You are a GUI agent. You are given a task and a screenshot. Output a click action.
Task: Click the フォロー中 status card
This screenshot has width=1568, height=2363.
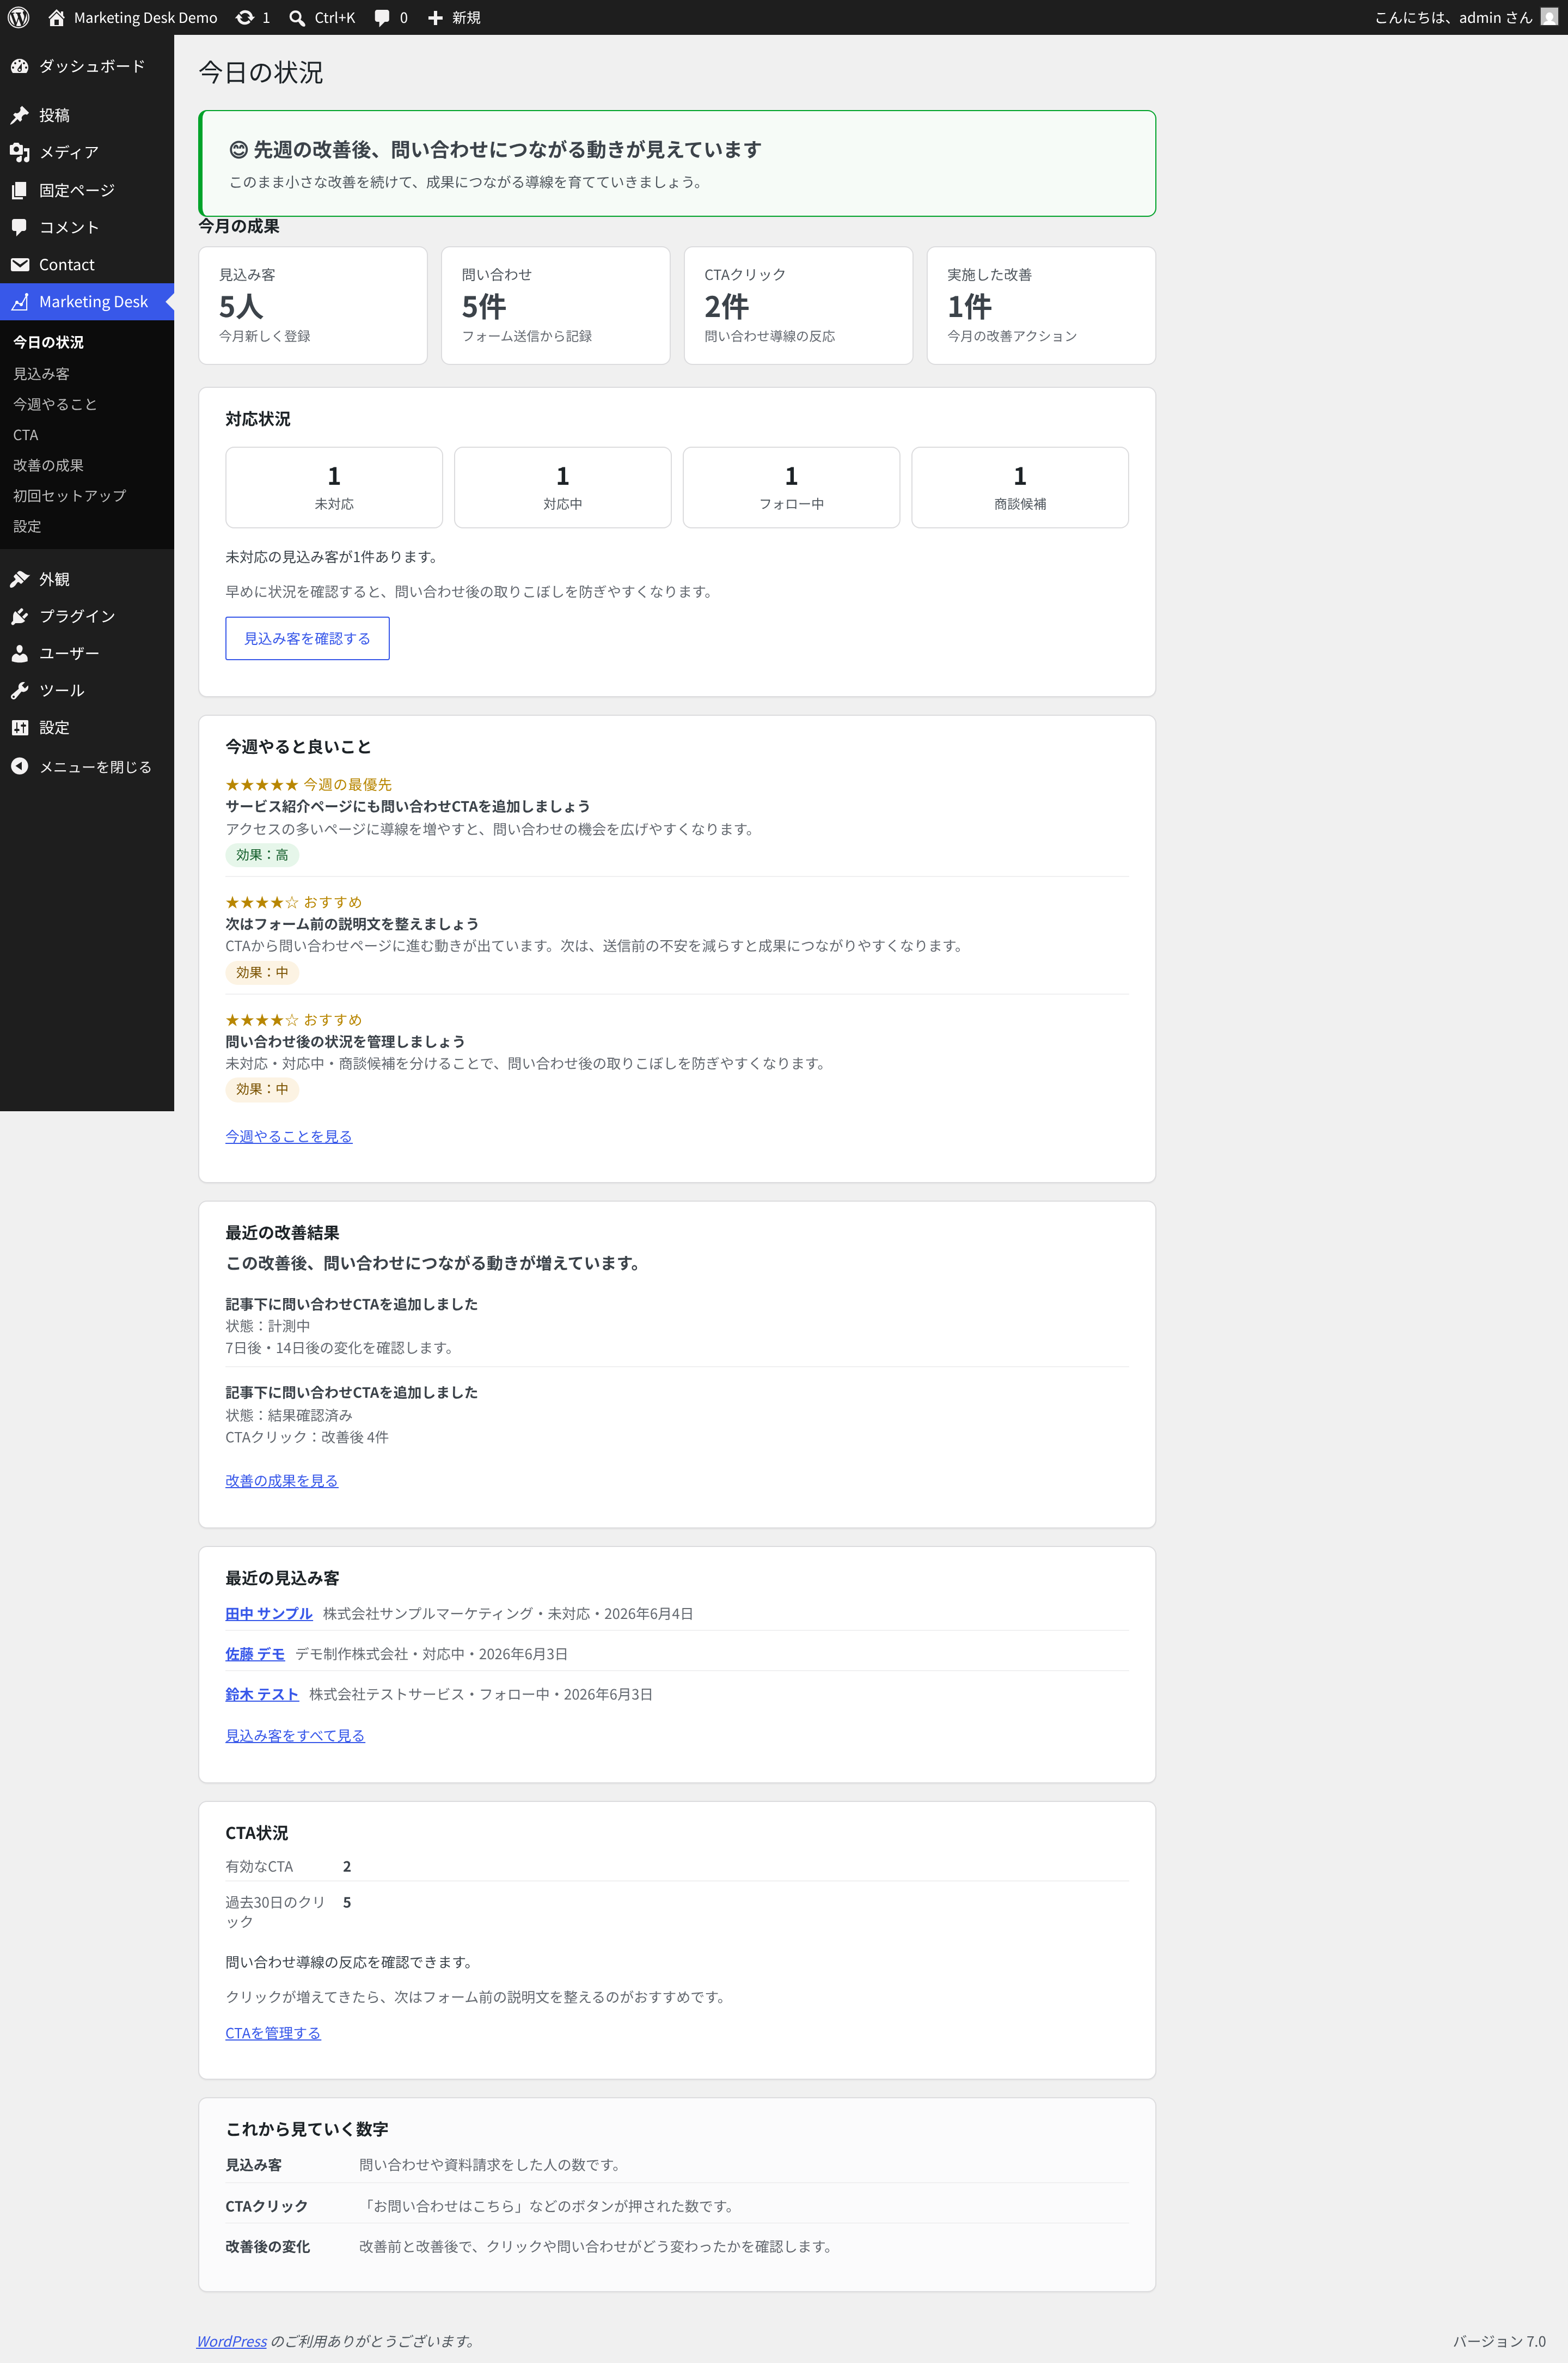pyautogui.click(x=791, y=487)
